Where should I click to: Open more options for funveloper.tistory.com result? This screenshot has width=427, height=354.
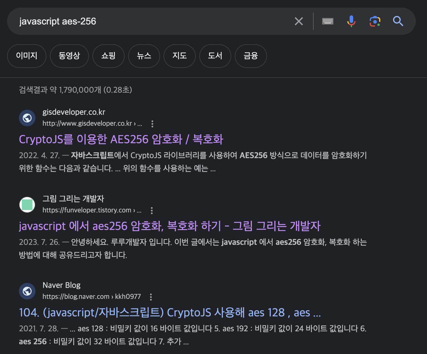pyautogui.click(x=152, y=211)
